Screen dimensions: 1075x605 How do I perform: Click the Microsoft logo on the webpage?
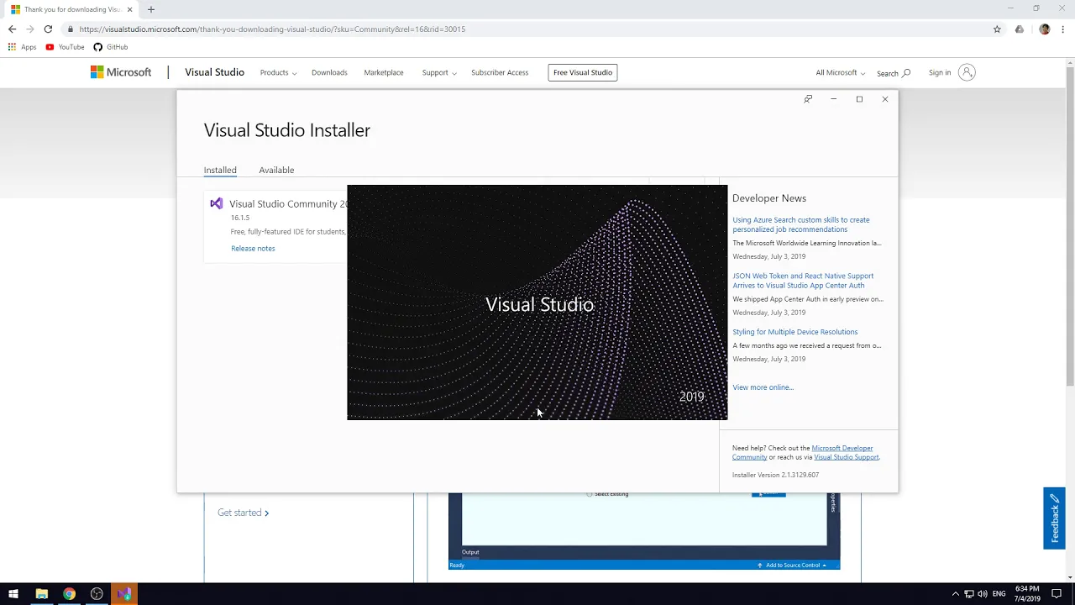click(x=121, y=72)
